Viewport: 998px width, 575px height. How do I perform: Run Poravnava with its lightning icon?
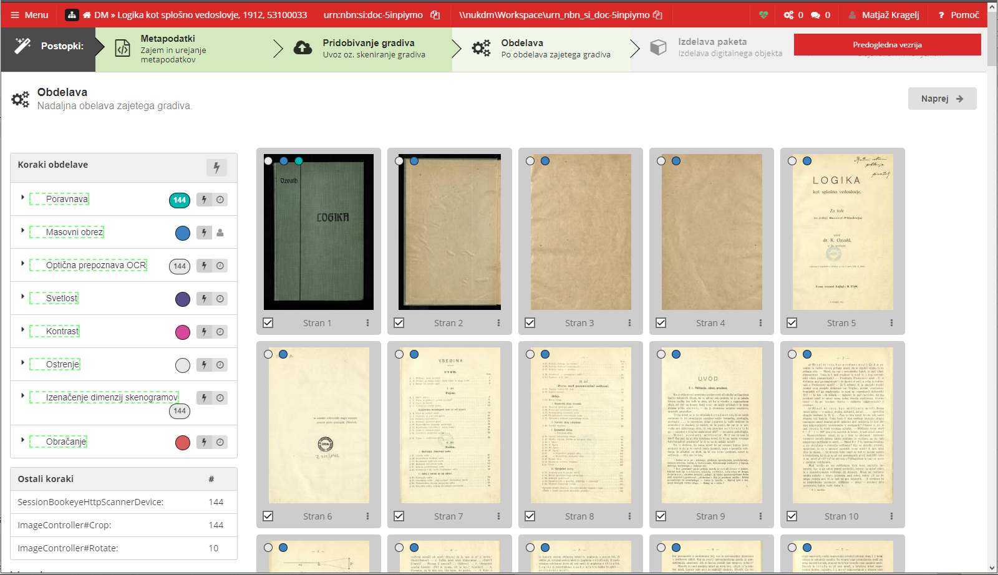pos(204,200)
